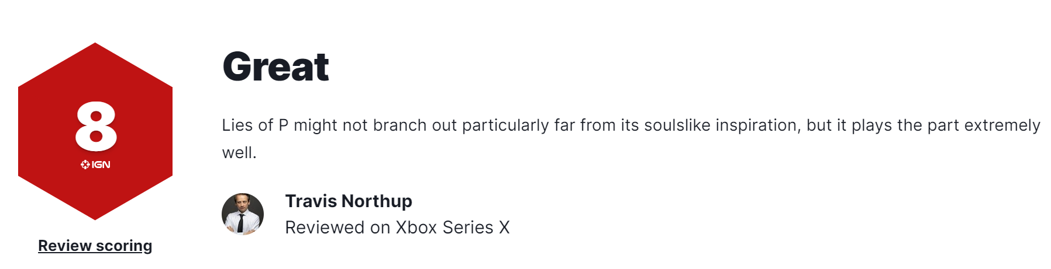Click the word "Xbox" in platform line
The image size is (1051, 269).
(416, 228)
